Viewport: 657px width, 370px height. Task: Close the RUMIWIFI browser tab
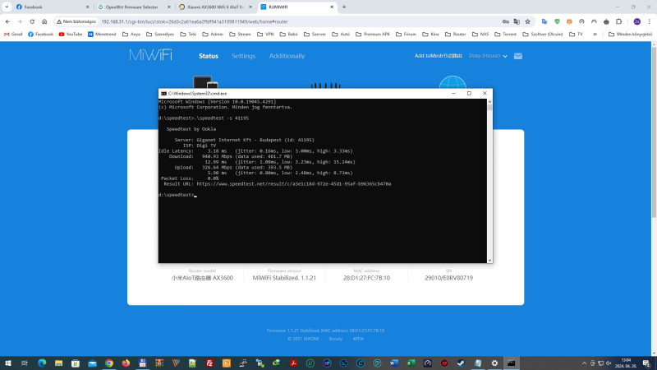[332, 7]
